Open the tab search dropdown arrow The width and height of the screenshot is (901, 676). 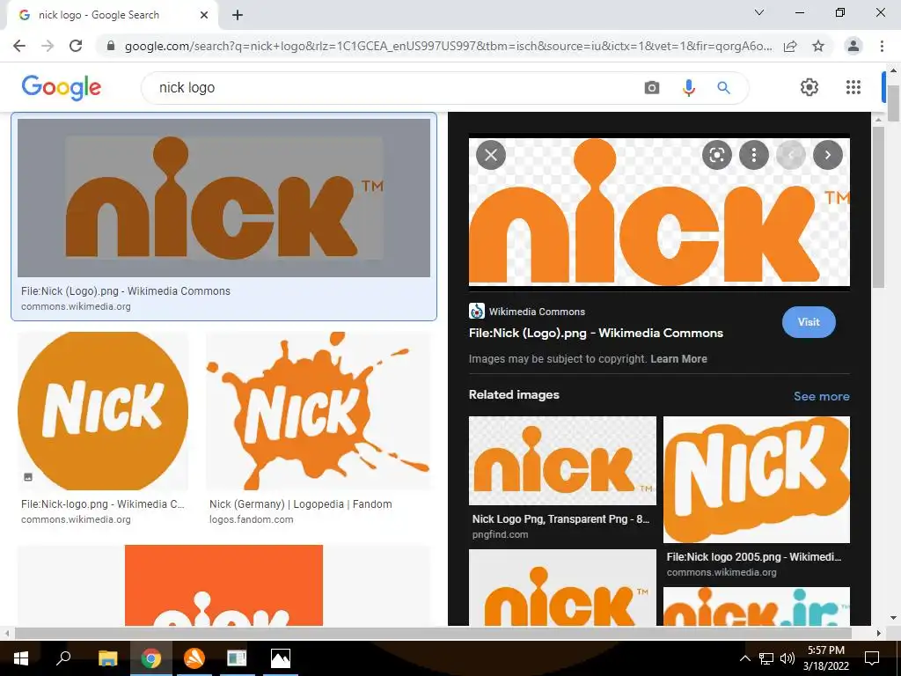click(x=759, y=12)
